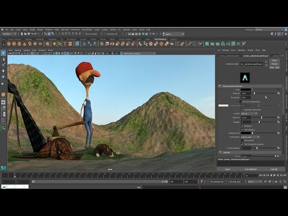The width and height of the screenshot is (288, 216).
Task: Click the Select button at bottom
Action: coord(227,169)
